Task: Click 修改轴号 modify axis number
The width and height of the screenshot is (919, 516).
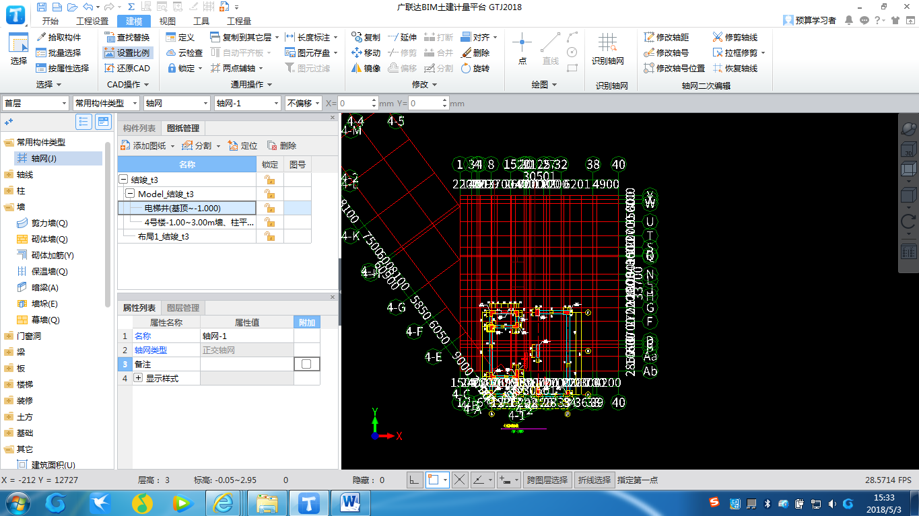Action: [x=666, y=52]
